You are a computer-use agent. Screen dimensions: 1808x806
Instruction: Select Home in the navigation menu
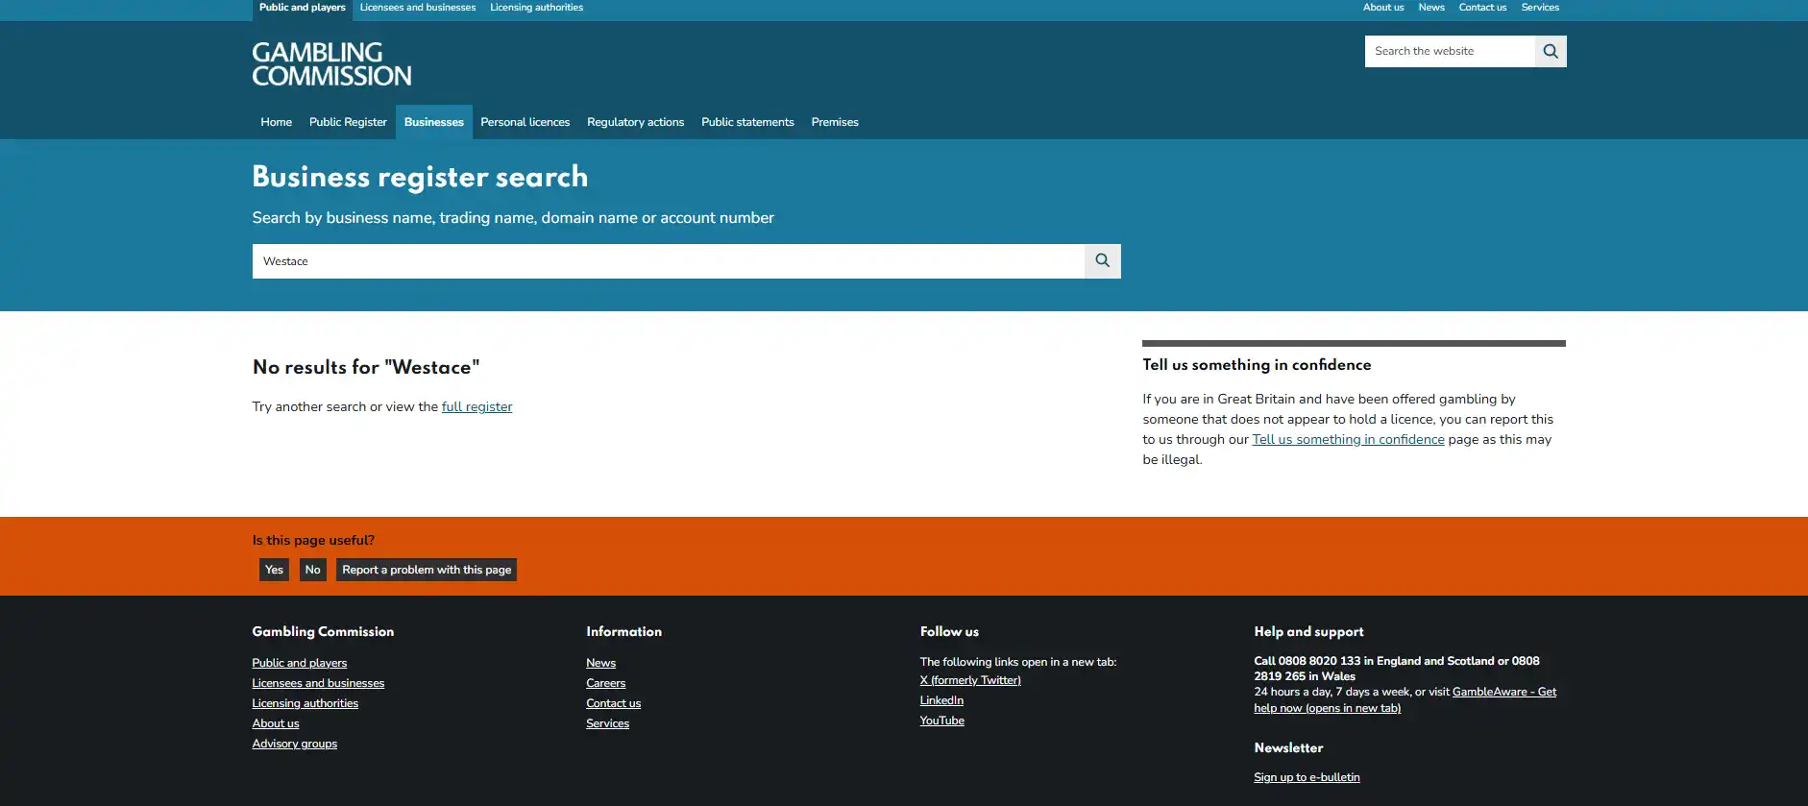(277, 122)
